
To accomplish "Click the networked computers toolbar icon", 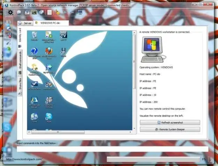I will (42, 12).
